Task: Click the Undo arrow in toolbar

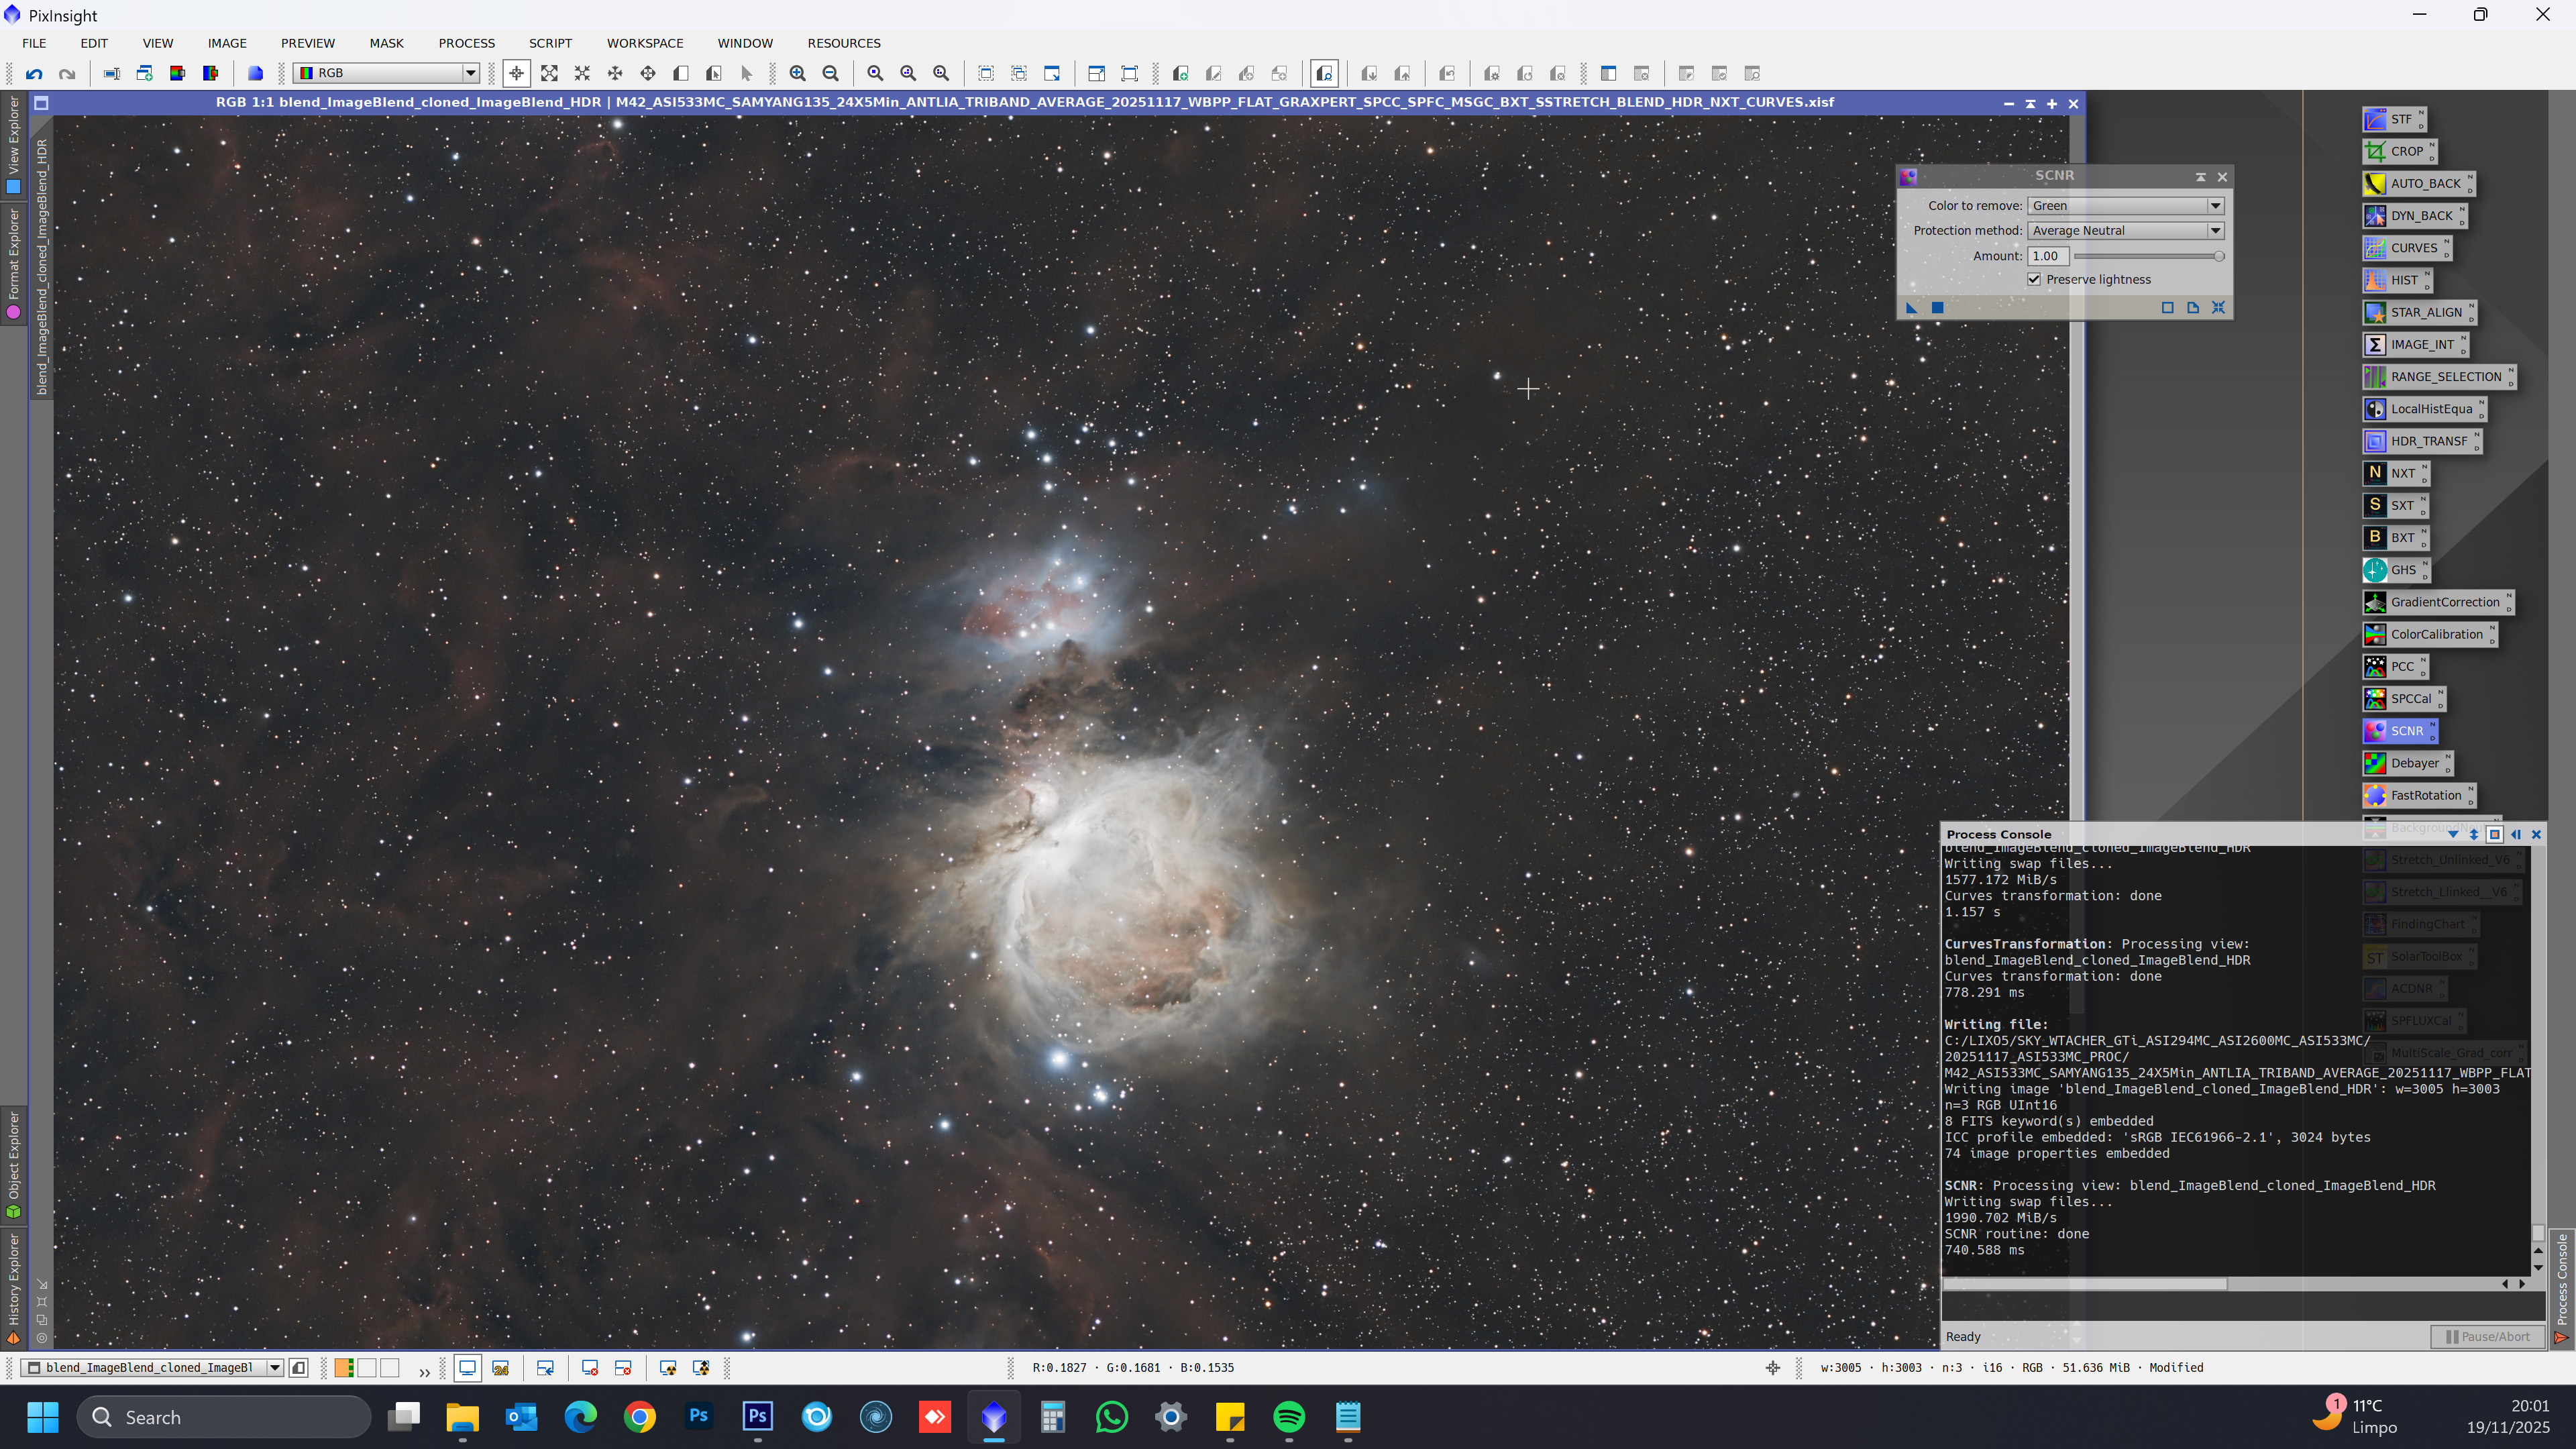Action: click(34, 73)
